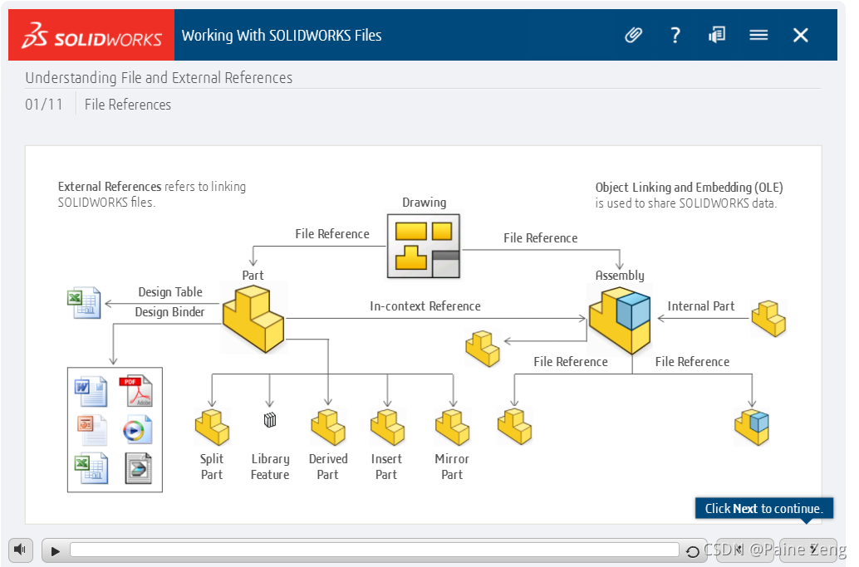Click the 'File References' slide title
The height and width of the screenshot is (567, 859).
[128, 105]
